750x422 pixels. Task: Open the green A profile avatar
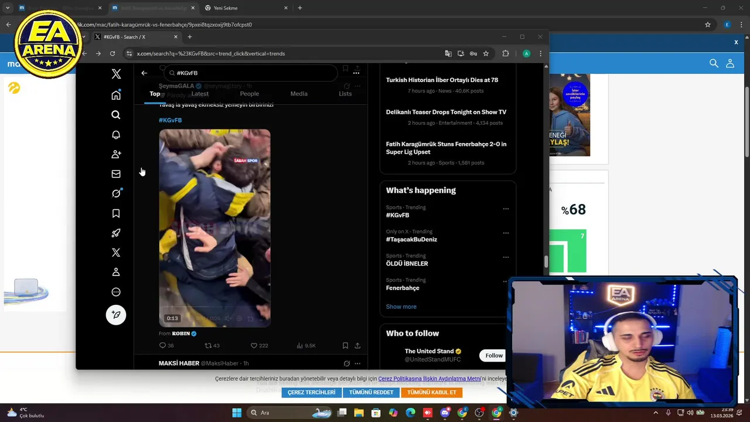point(526,53)
